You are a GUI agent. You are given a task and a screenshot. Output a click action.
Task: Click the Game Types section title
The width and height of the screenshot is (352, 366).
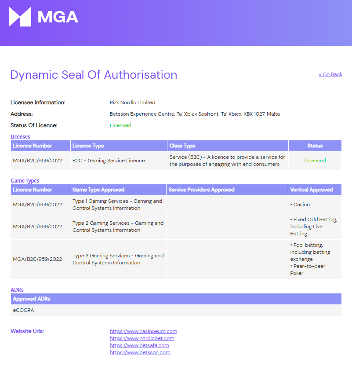pyautogui.click(x=25, y=181)
